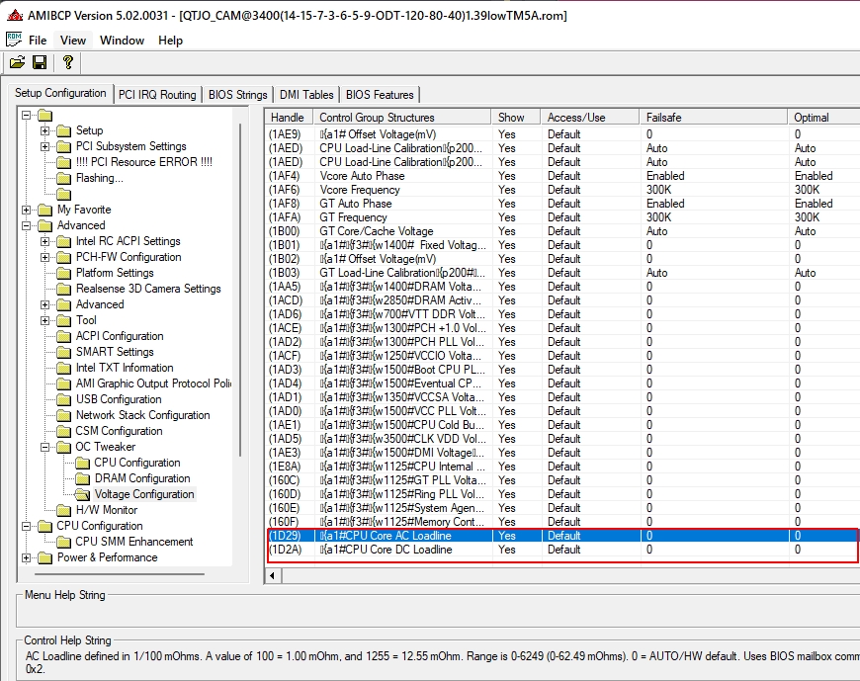
Task: Click Show value Yes for Vcore Frequency
Action: [x=507, y=190]
